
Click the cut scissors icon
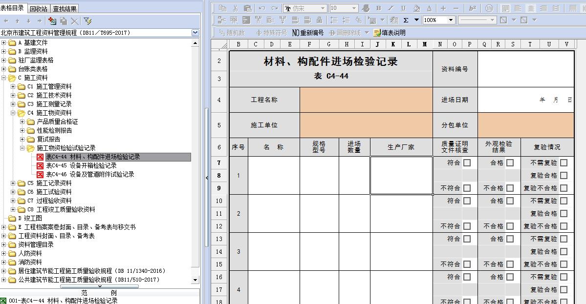click(235, 8)
